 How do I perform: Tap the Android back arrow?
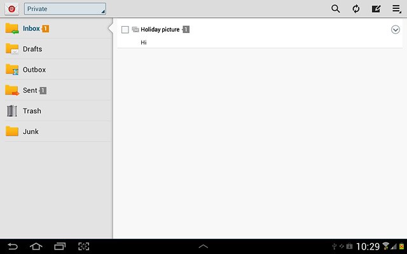point(13,246)
